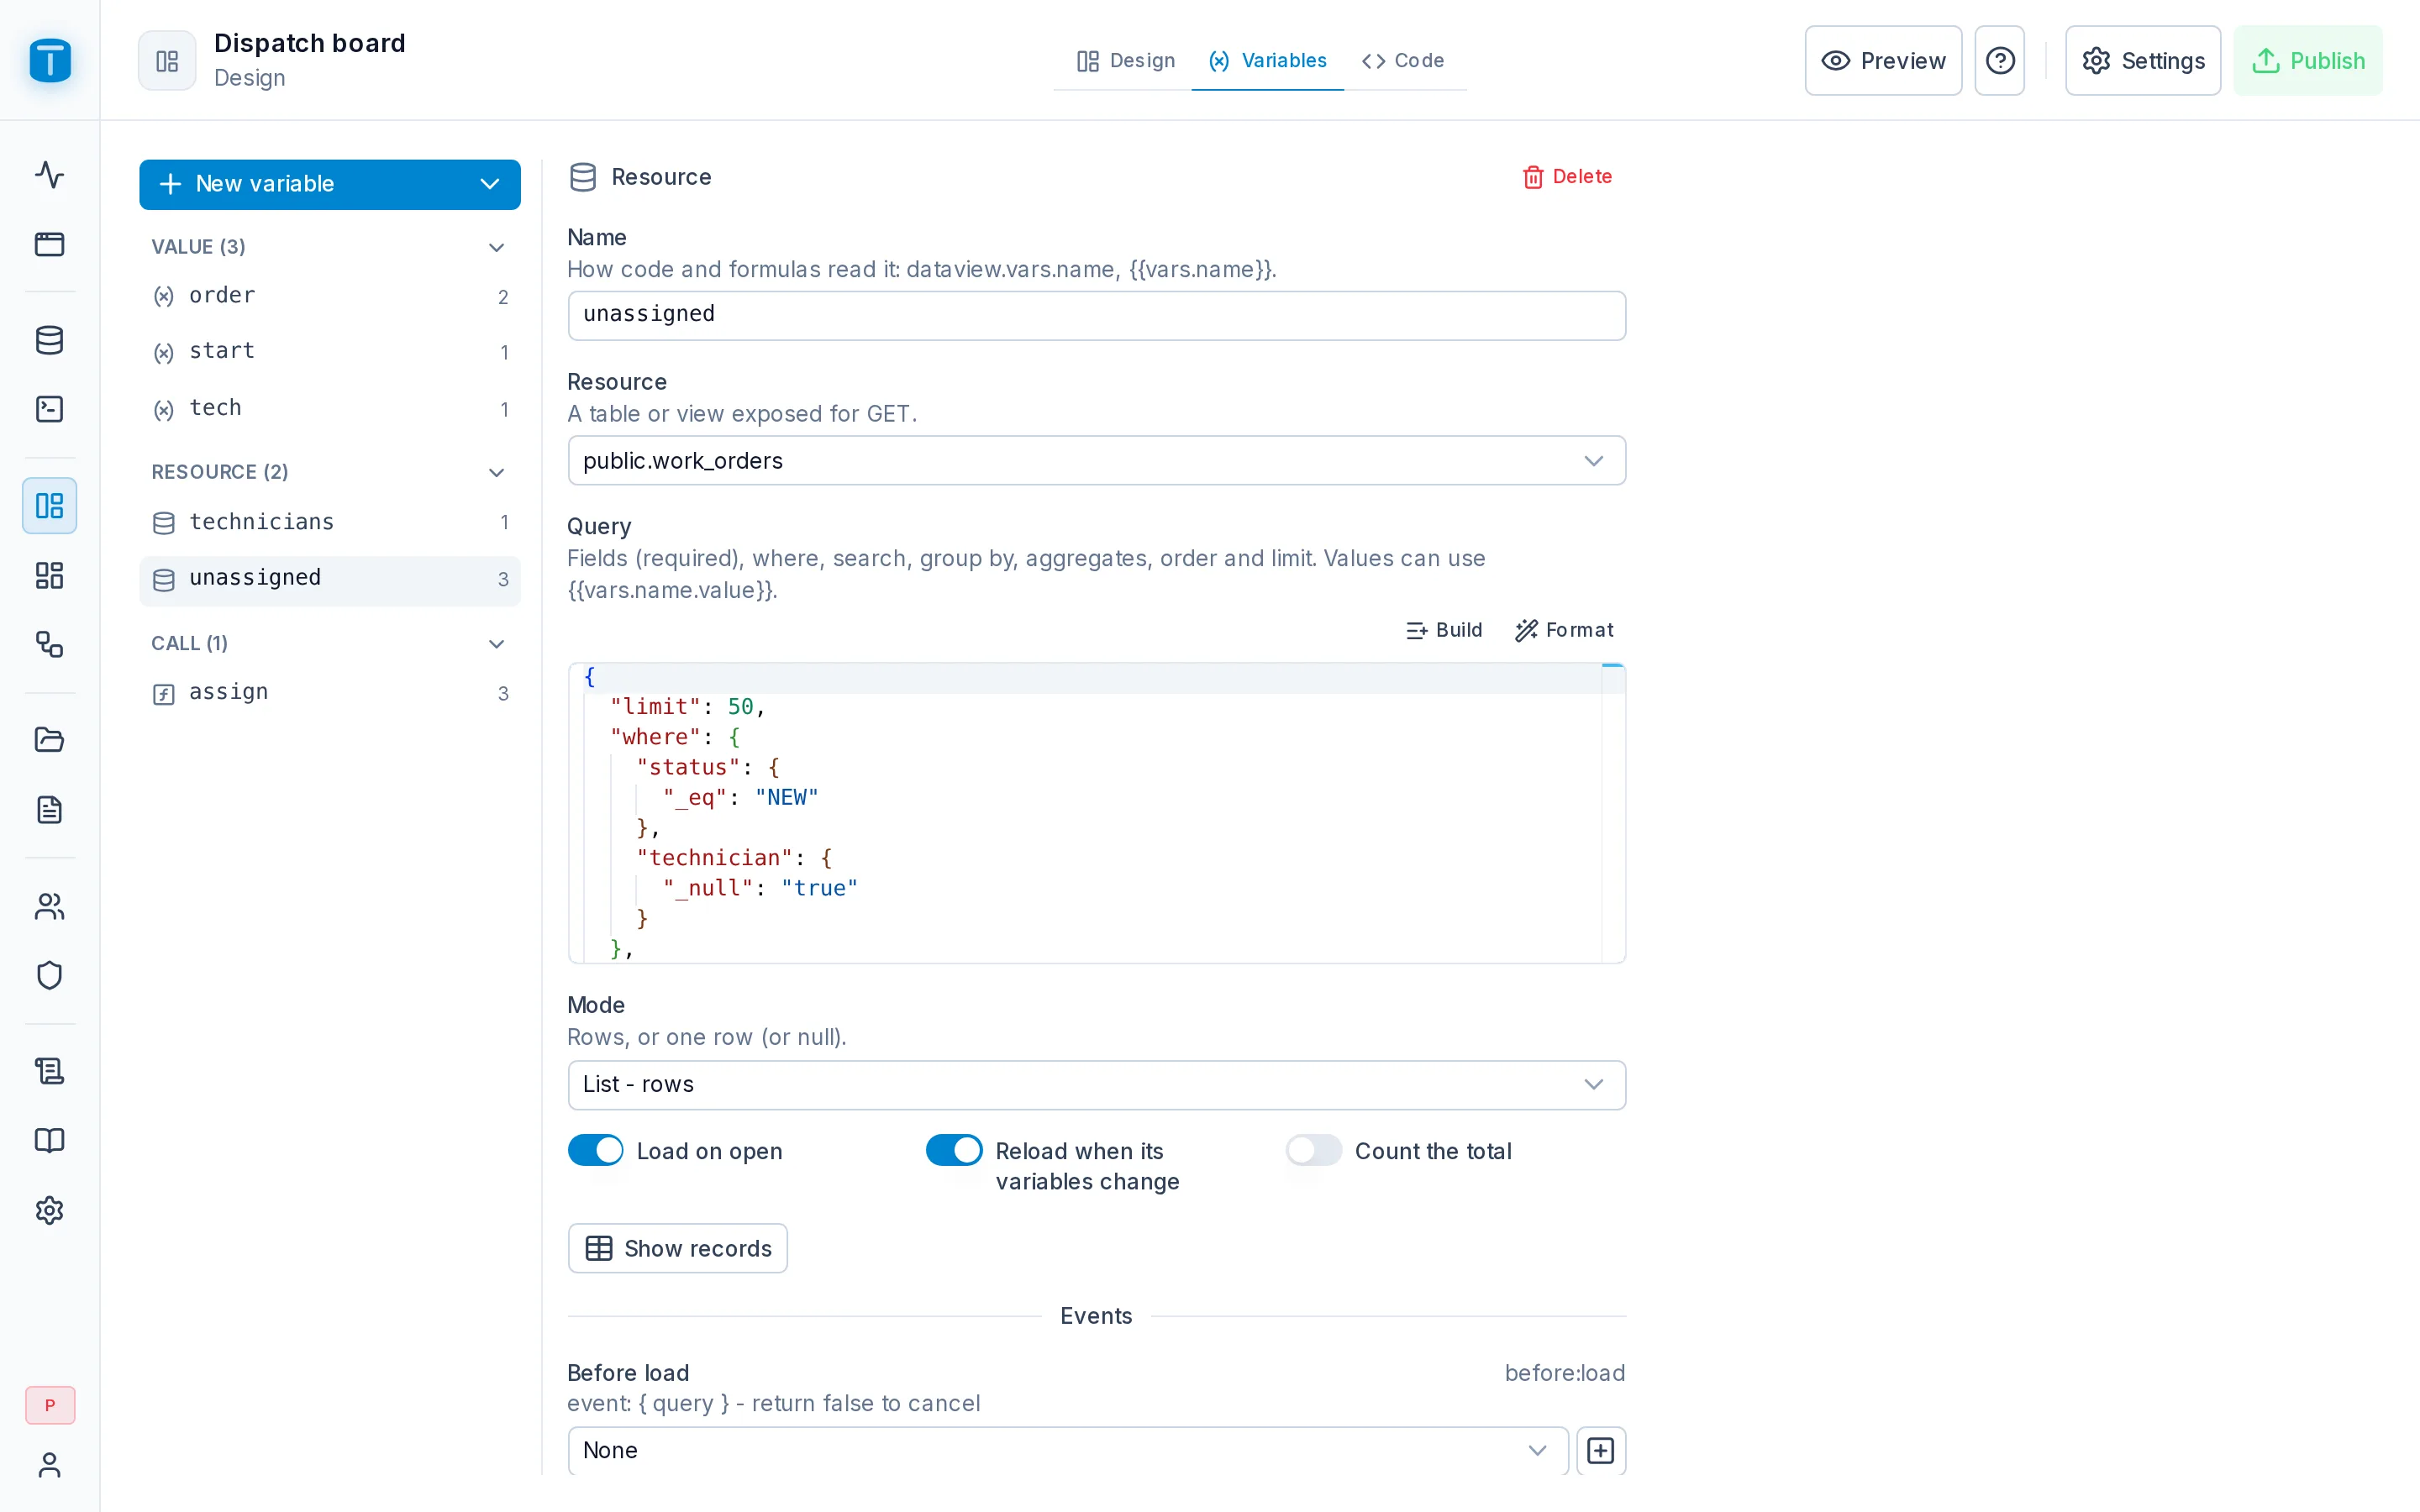Open the Before load None dropdown
Screen dimensions: 2420x1512
[1067, 1450]
